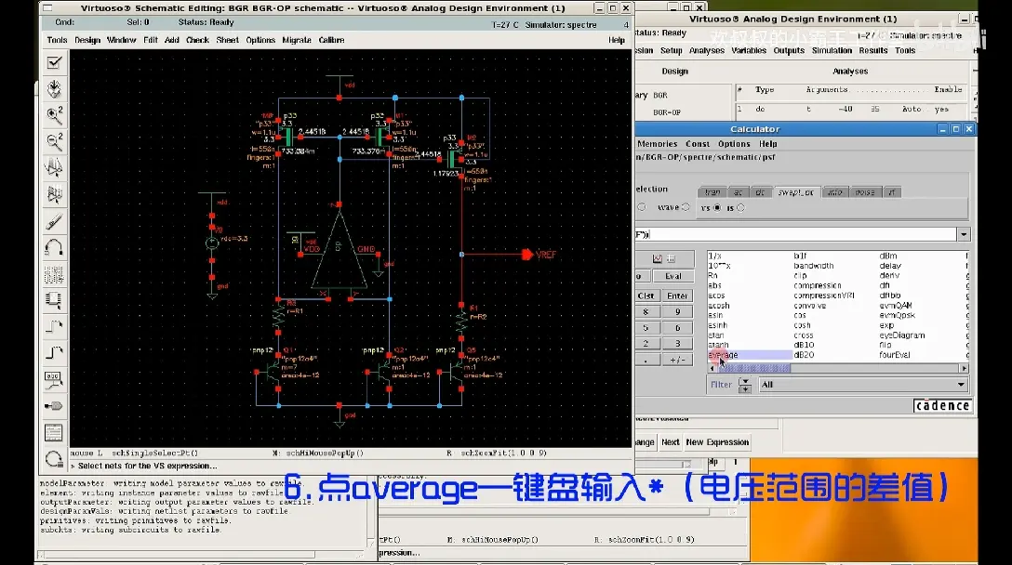The image size is (1012, 565).
Task: Select the wave radio button
Action: pyautogui.click(x=686, y=207)
